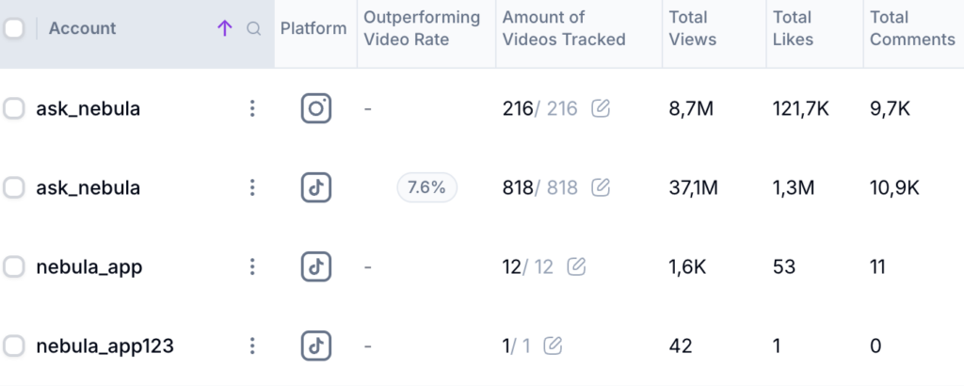Click the Instagram platform icon for ask_nebula
The width and height of the screenshot is (964, 386).
click(x=316, y=109)
